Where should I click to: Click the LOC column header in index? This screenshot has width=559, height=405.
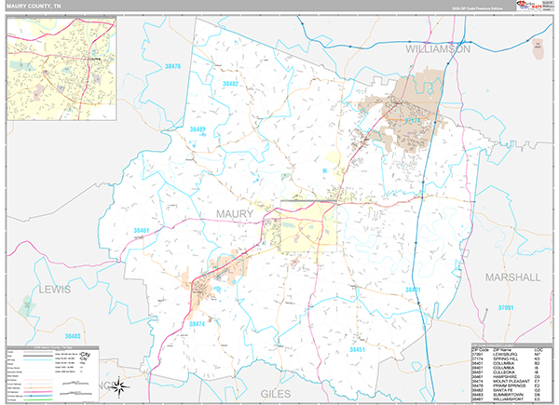(539, 350)
